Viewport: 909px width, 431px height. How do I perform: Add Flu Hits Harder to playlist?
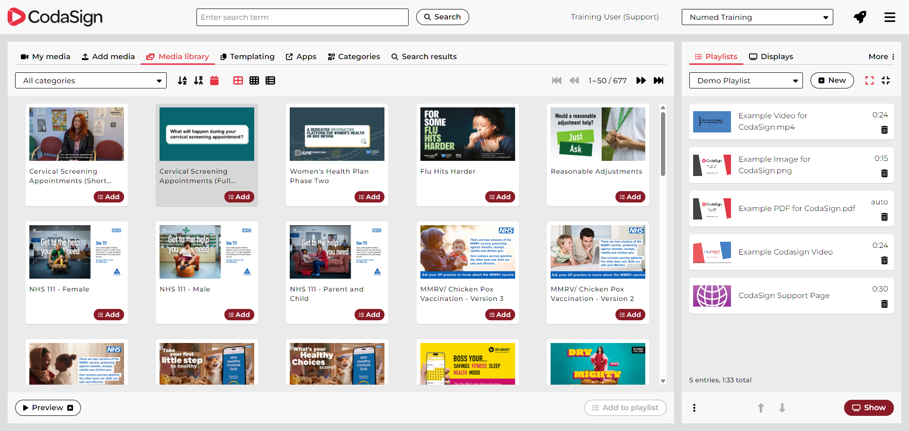pyautogui.click(x=499, y=197)
